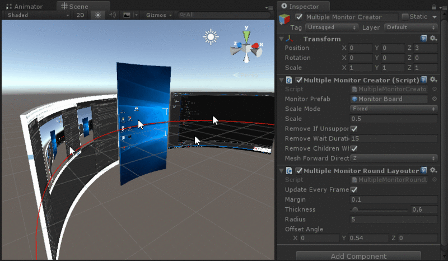Click the green Y axis gizmo cone
448x261 pixels.
(x=246, y=36)
